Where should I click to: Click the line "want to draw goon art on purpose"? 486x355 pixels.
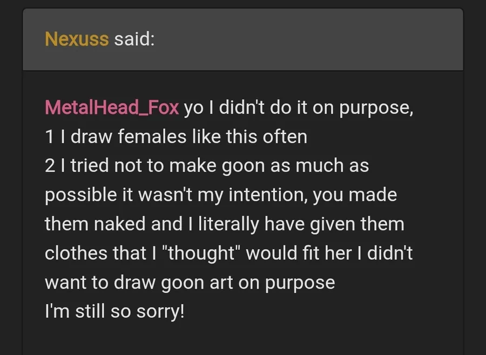(x=190, y=283)
